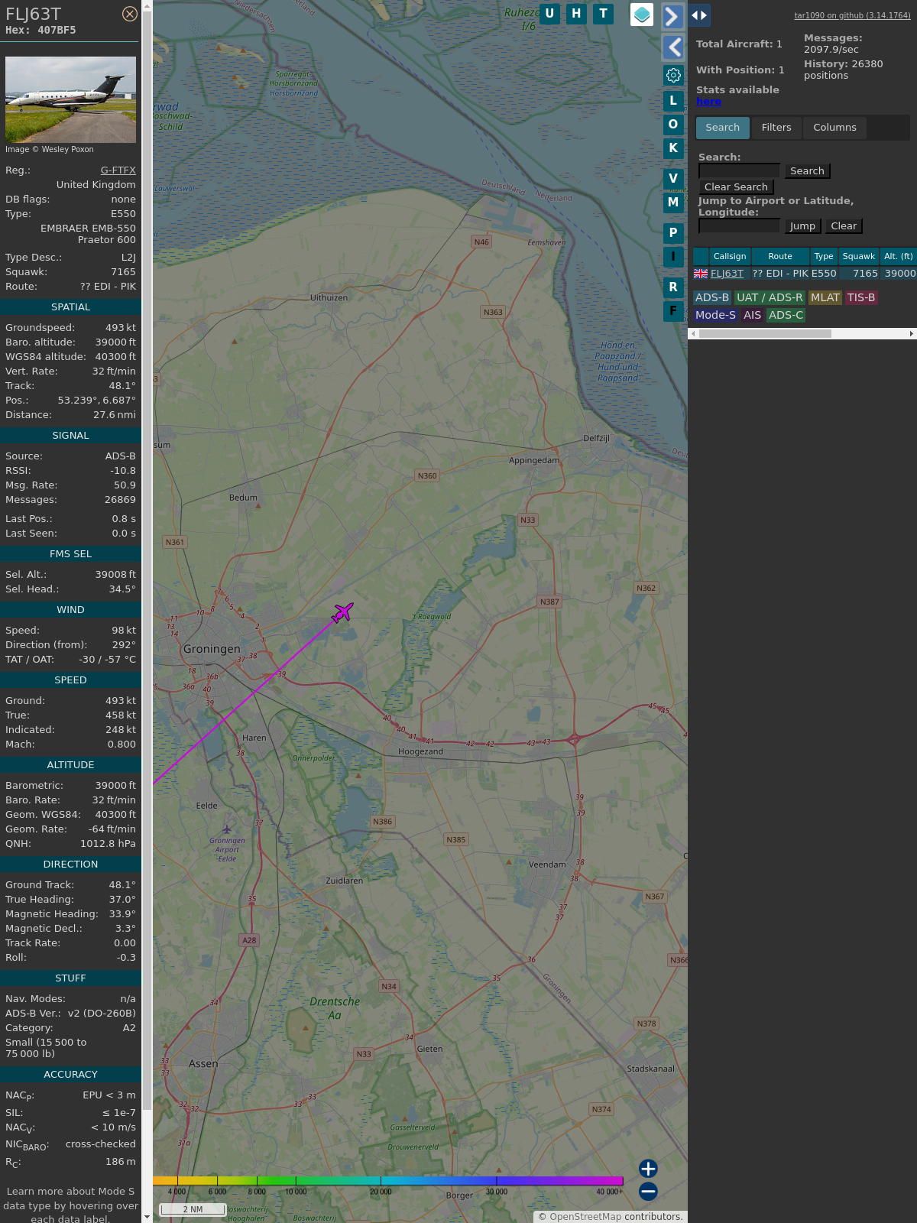Toggle the L labels button
This screenshot has height=1223, width=917.
click(673, 101)
